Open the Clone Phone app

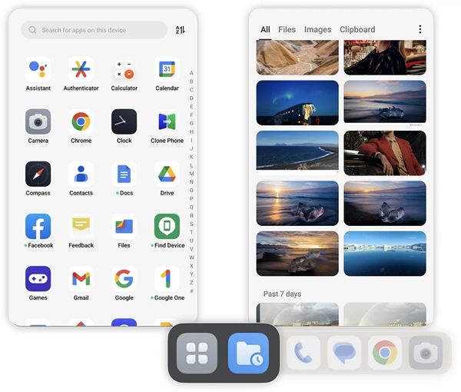(x=167, y=122)
